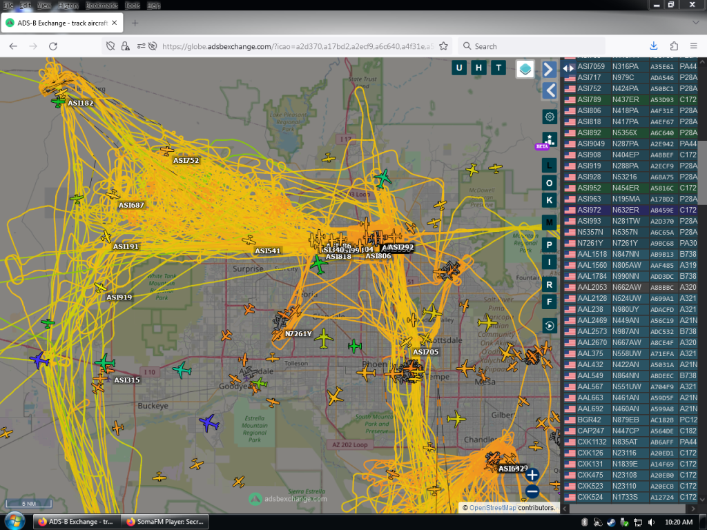707x530 pixels.
Task: Open the BETA stats leaderboard icon
Action: (x=549, y=139)
